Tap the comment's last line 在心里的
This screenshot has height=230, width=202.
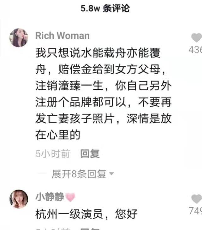pyautogui.click(x=58, y=135)
